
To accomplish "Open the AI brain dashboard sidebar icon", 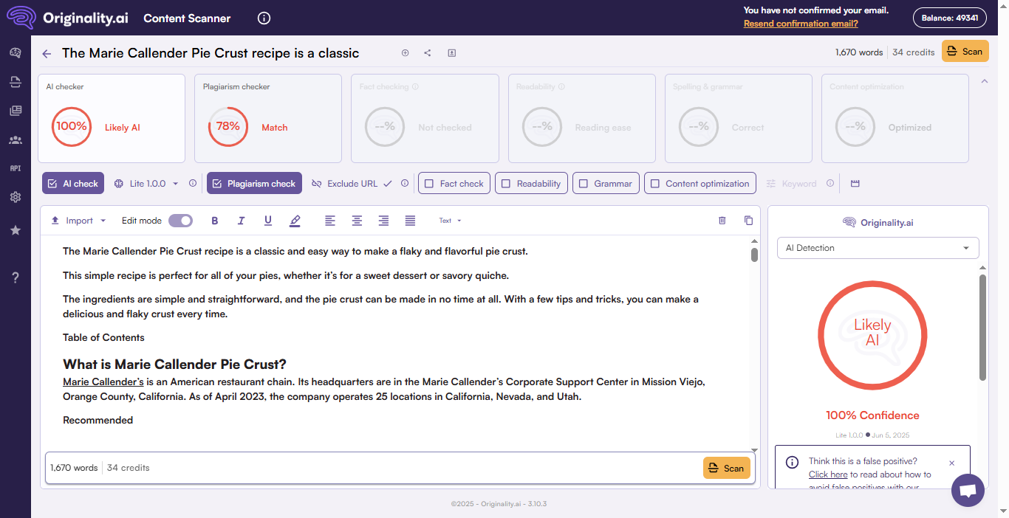I will coord(15,52).
